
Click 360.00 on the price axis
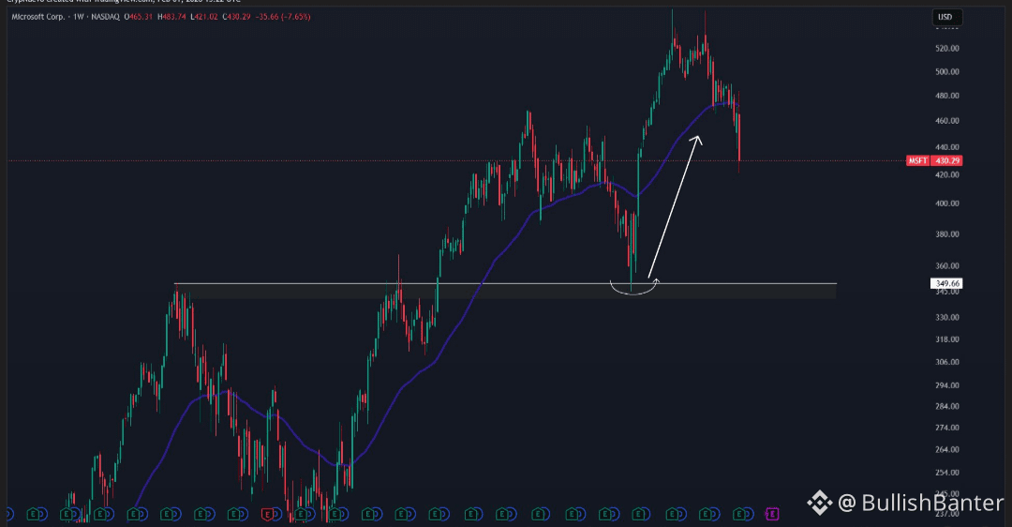pos(946,266)
